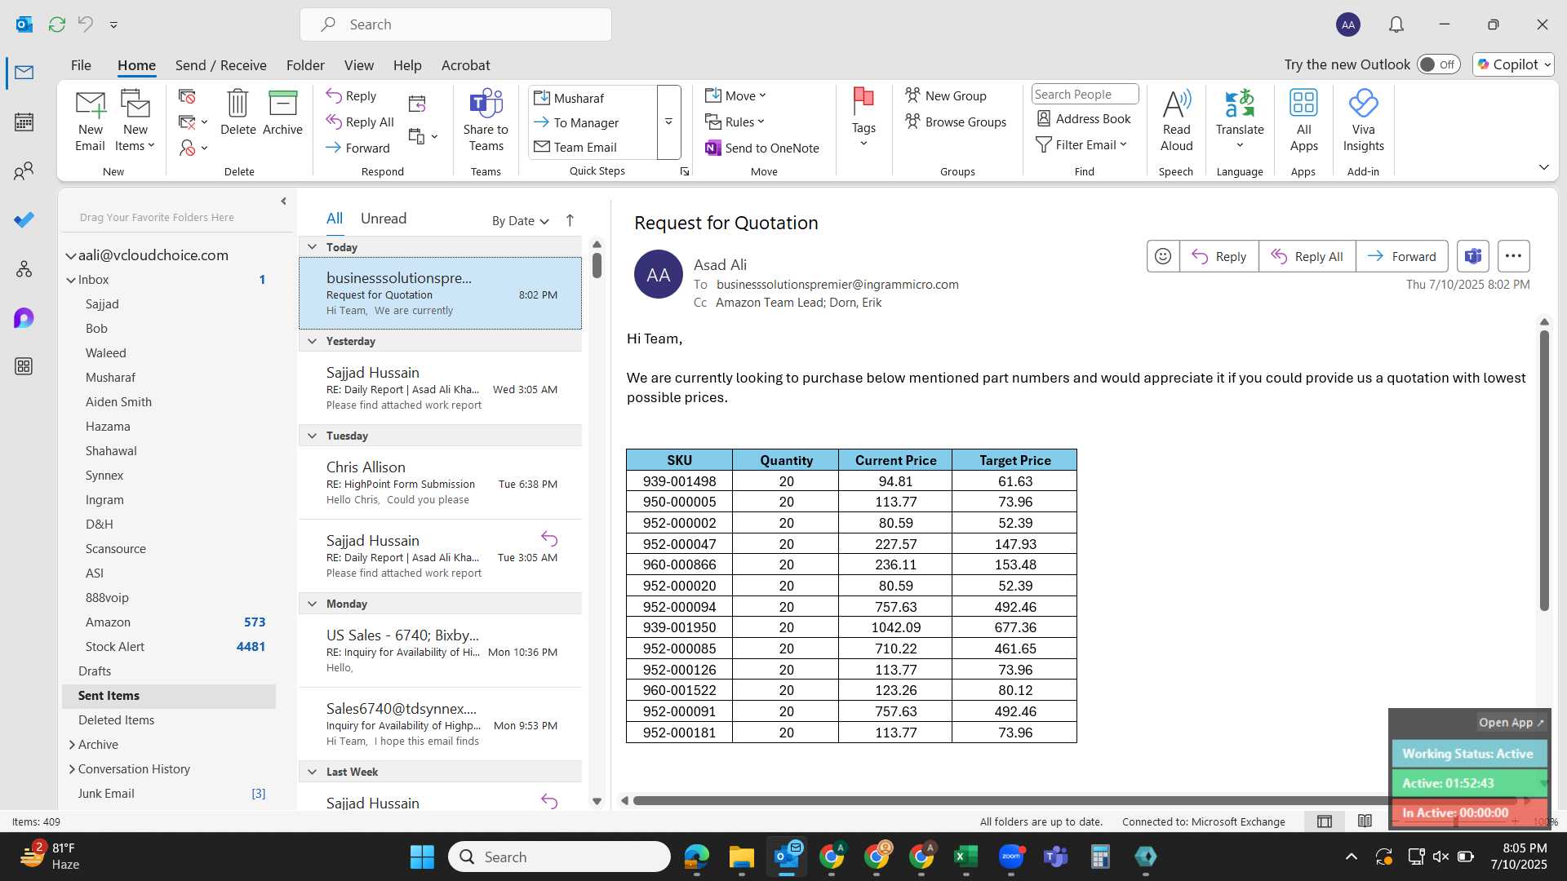This screenshot has width=1567, height=881.
Task: Click the emoji reaction icon
Action: 1162,256
